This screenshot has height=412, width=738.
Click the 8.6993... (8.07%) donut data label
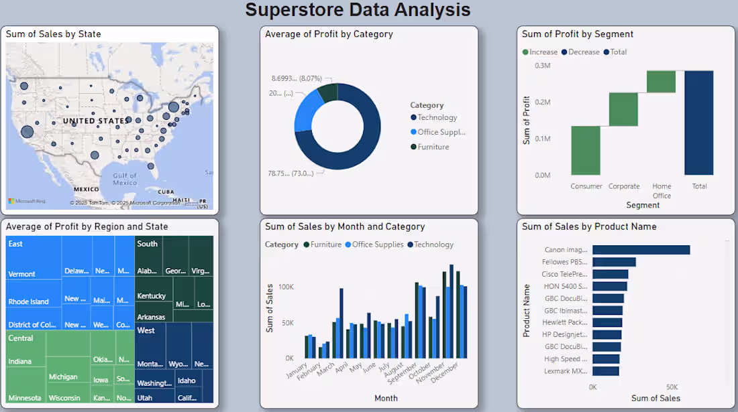pos(297,78)
